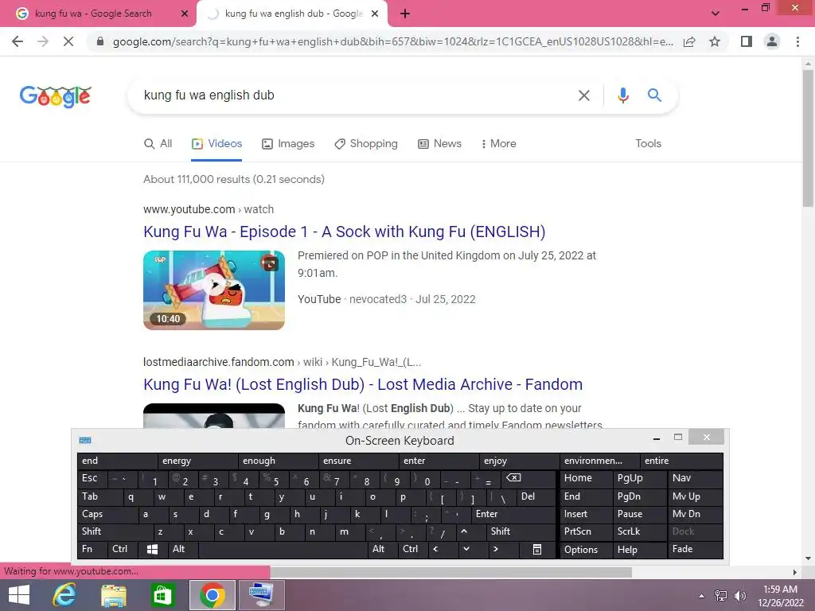This screenshot has width=815, height=611.
Task: Go back to the previous page
Action: [18, 41]
